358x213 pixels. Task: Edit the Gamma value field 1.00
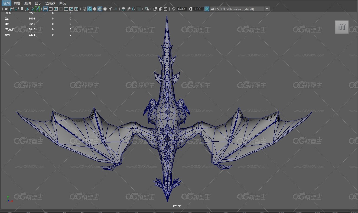pos(198,9)
